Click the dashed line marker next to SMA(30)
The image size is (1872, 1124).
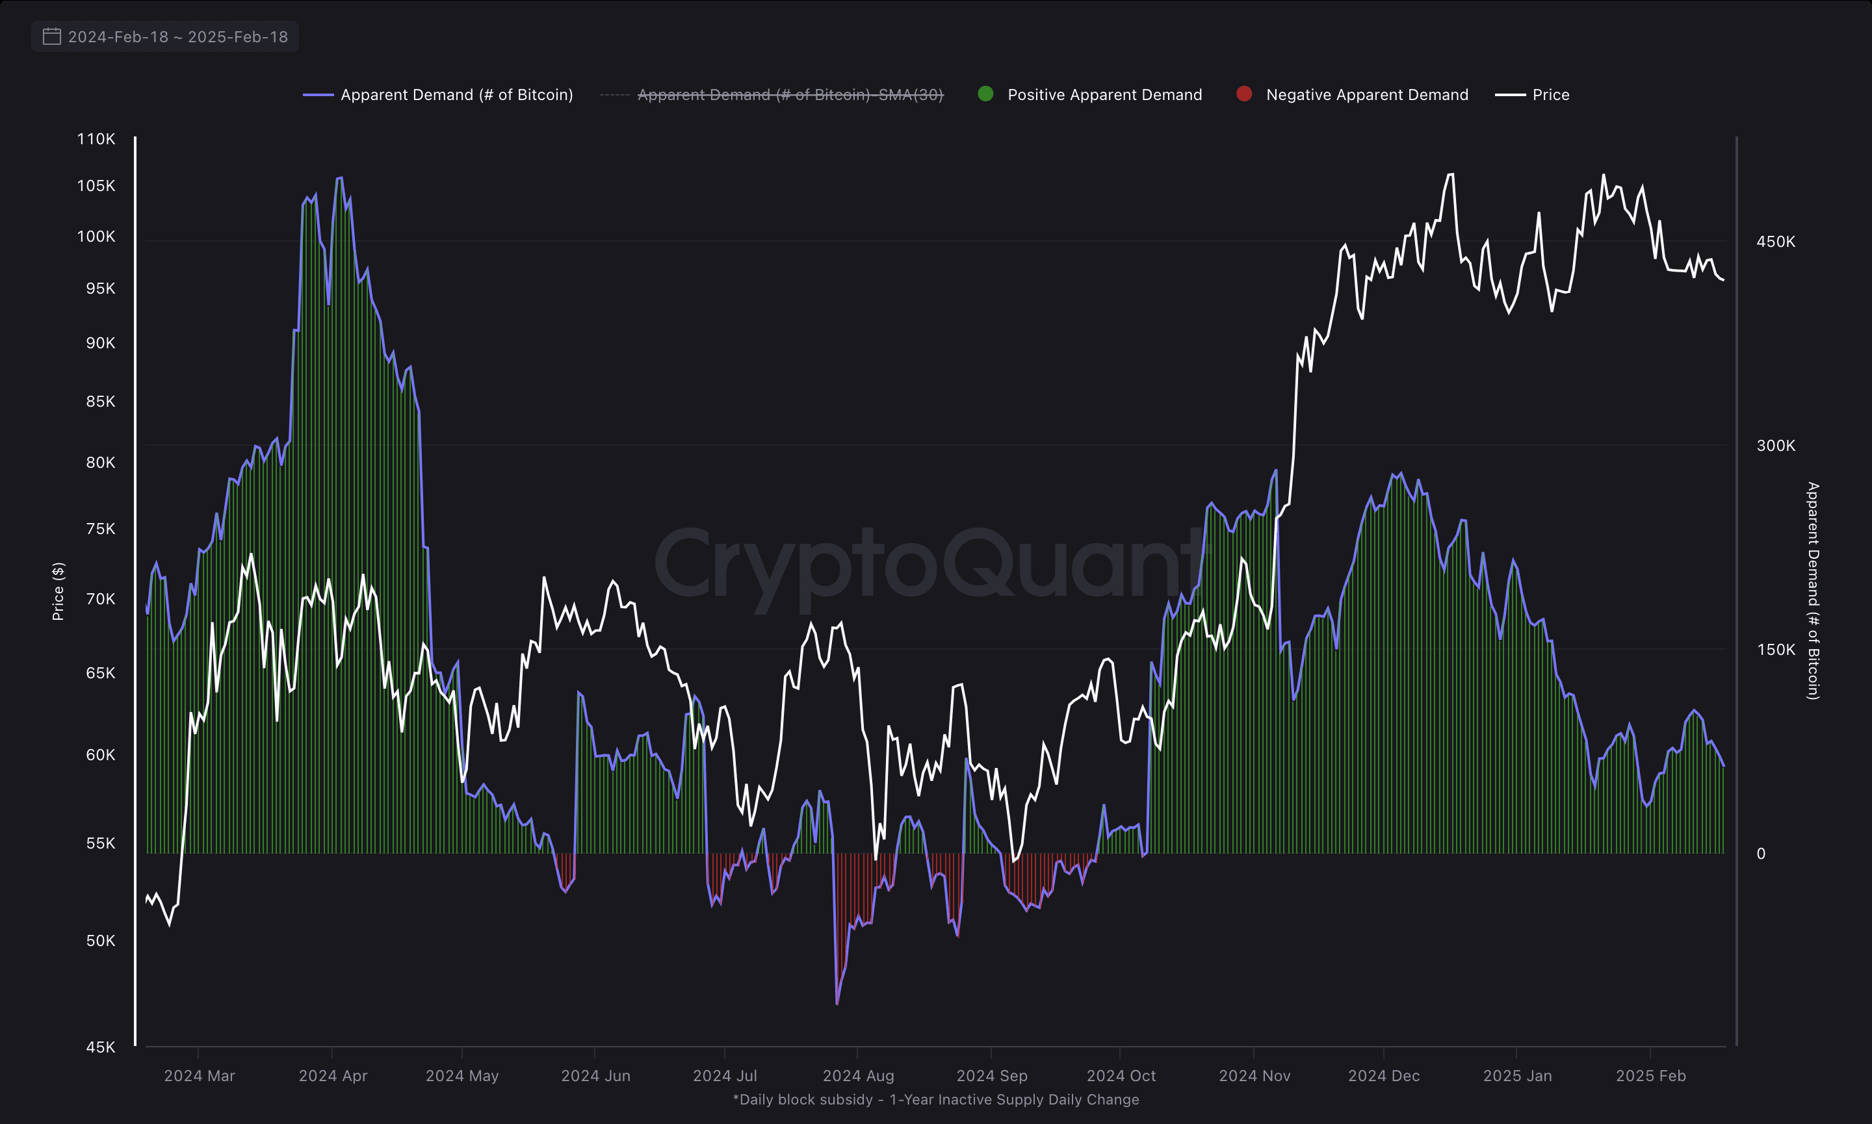click(614, 95)
